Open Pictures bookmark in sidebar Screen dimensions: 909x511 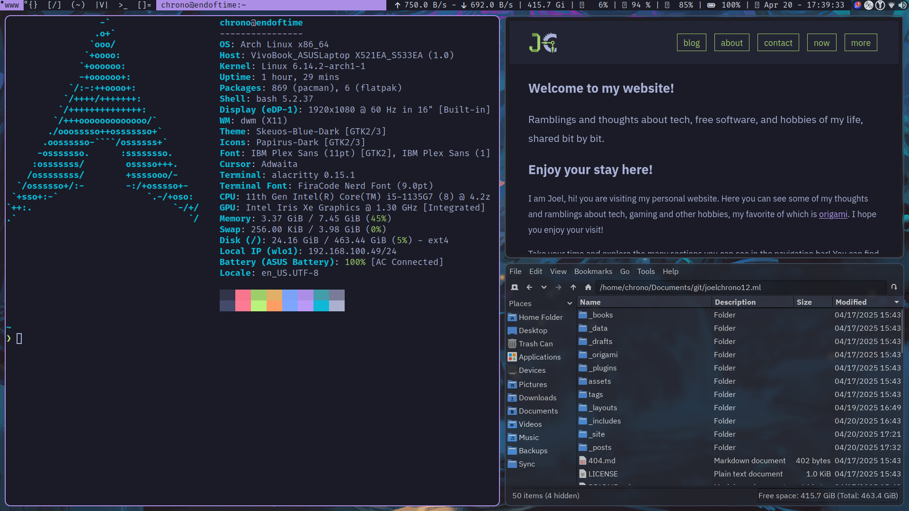533,384
